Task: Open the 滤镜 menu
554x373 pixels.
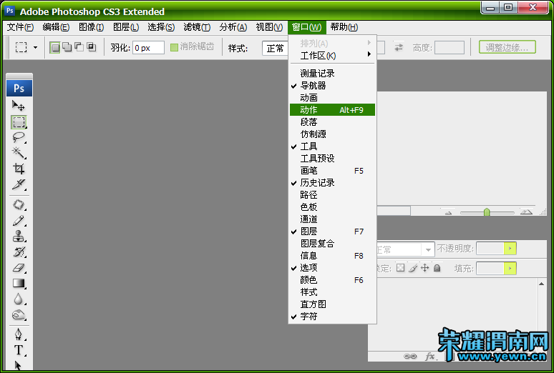Action: click(x=197, y=27)
